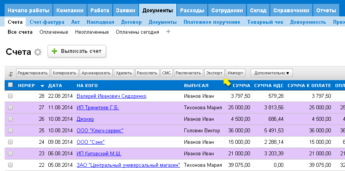This screenshot has width=345, height=171.
Task: Open the ООО "Ключ-сервис" link
Action: pos(100,130)
